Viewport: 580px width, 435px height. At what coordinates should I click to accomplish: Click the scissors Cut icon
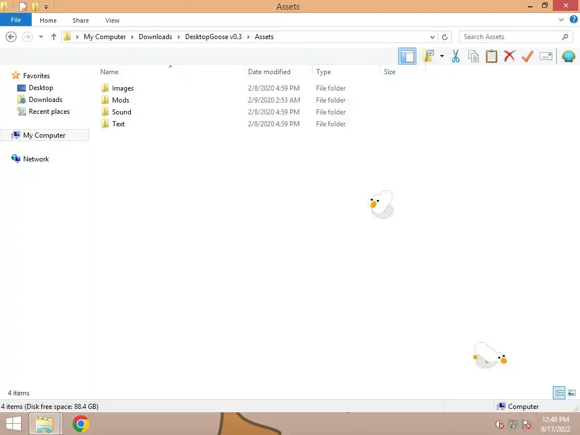point(455,56)
